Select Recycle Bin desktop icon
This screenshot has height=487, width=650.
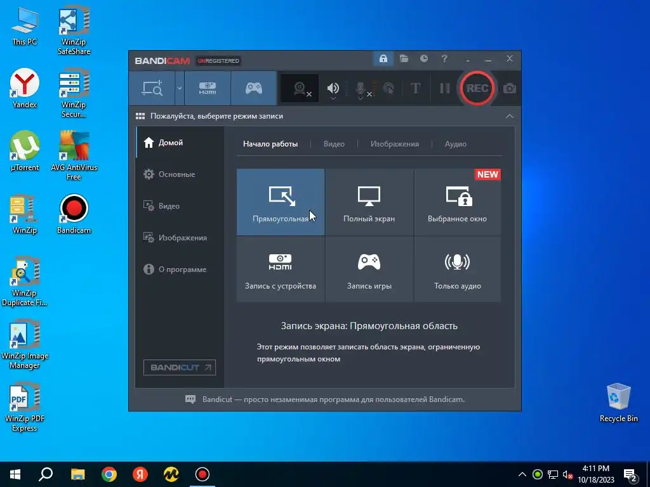[x=618, y=403]
